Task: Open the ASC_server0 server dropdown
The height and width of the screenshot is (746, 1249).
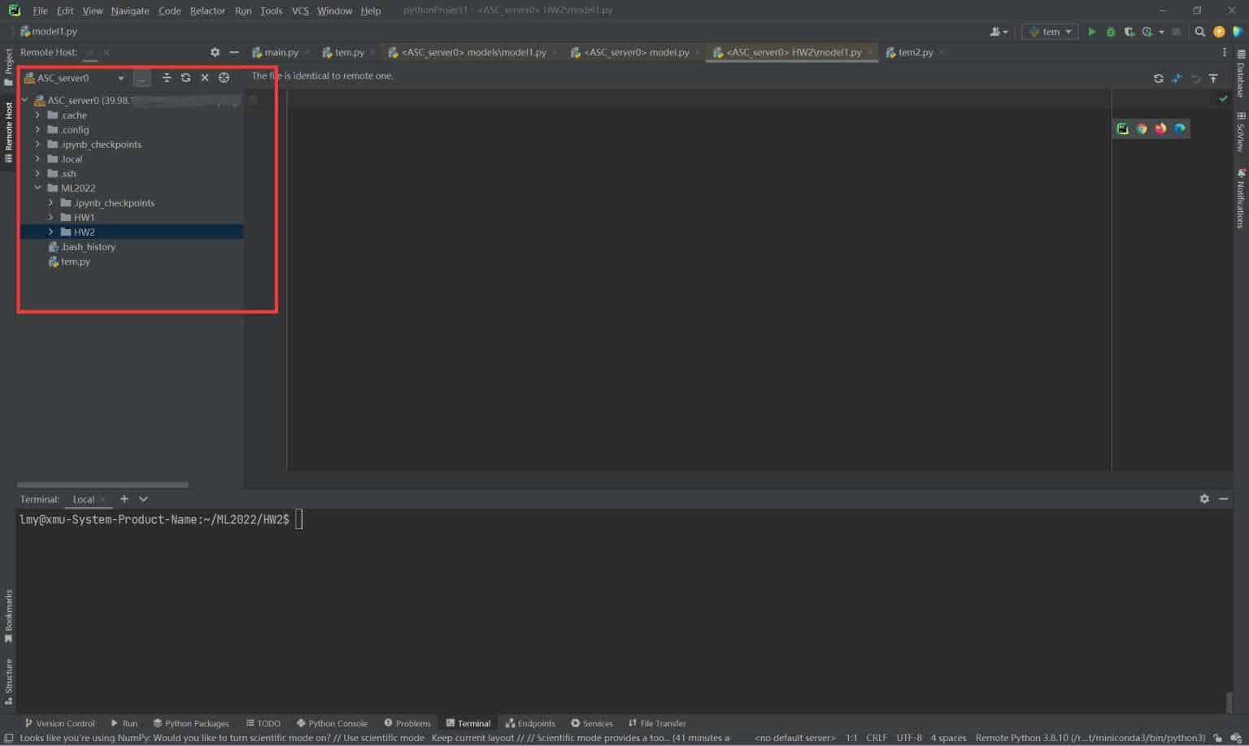Action: coord(75,78)
